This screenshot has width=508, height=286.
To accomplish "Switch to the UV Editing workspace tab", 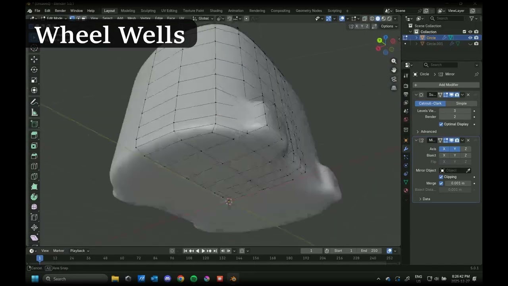I will (169, 11).
